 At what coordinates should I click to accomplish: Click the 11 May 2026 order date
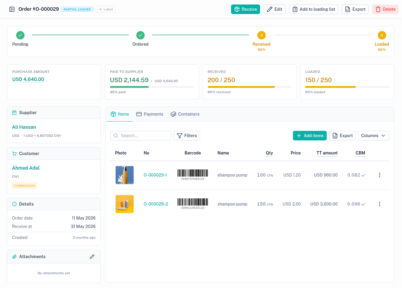pyautogui.click(x=84, y=218)
